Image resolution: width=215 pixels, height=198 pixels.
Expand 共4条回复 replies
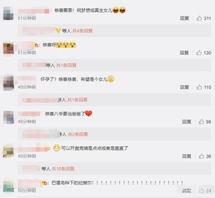pos(82,31)
